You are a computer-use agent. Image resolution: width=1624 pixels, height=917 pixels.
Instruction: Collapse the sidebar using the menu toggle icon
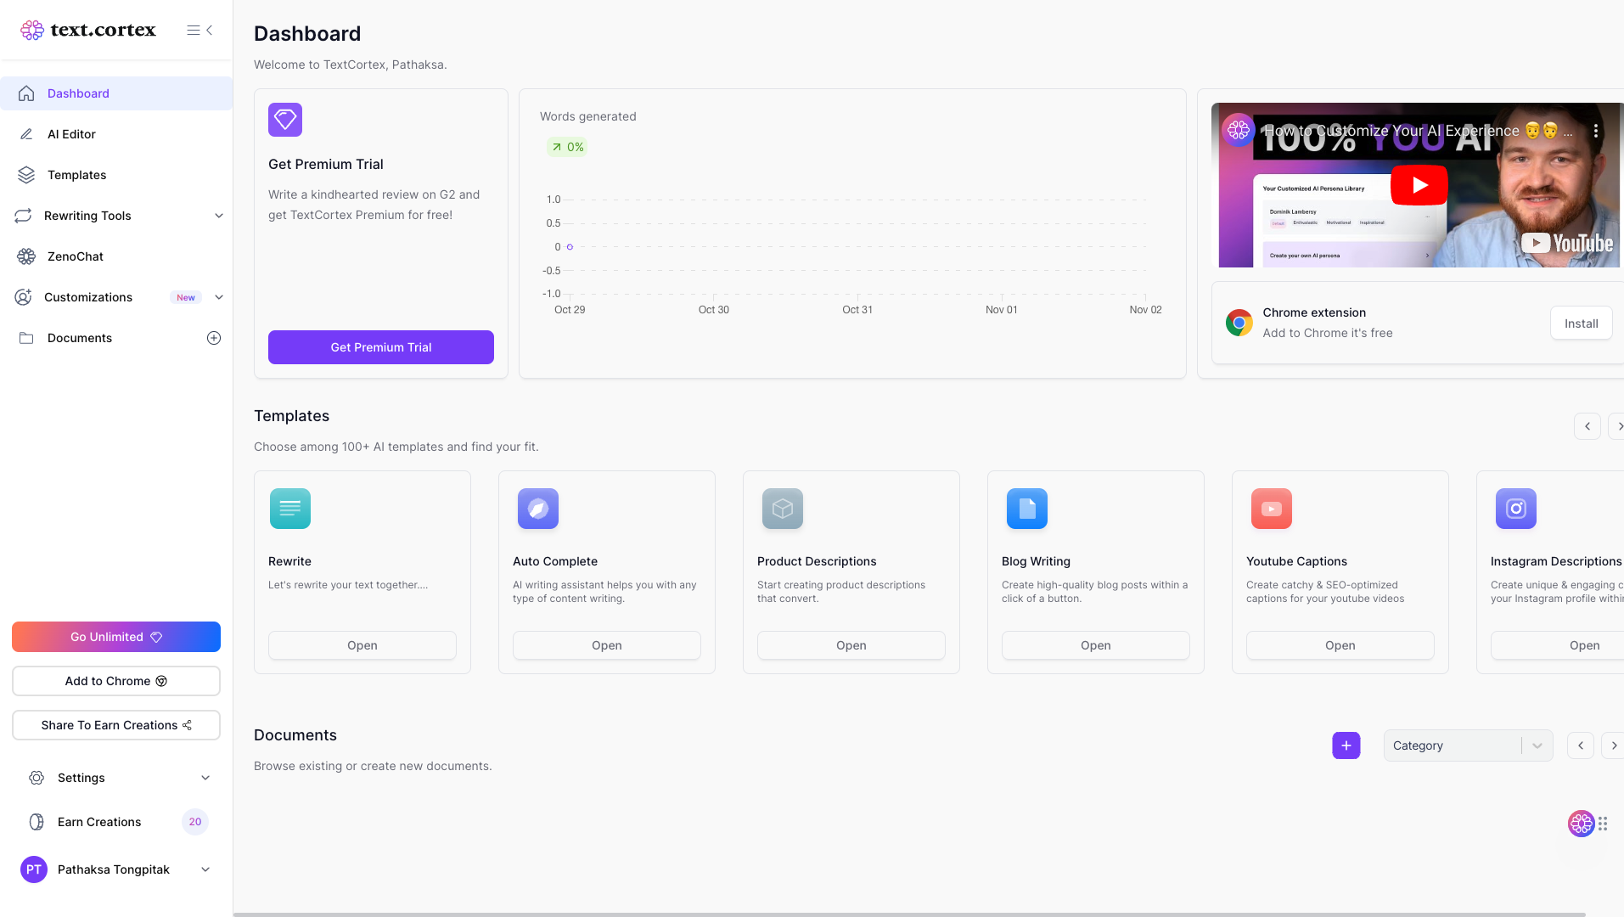point(199,31)
